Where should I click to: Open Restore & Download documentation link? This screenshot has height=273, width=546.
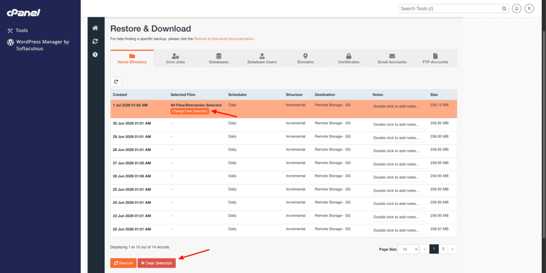(x=224, y=39)
